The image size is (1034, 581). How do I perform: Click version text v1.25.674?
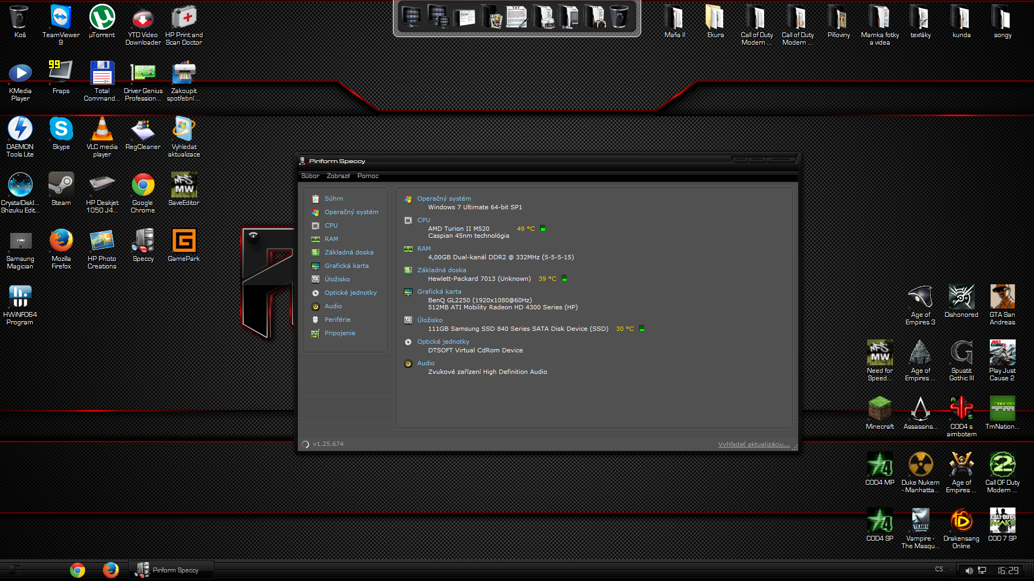click(328, 444)
